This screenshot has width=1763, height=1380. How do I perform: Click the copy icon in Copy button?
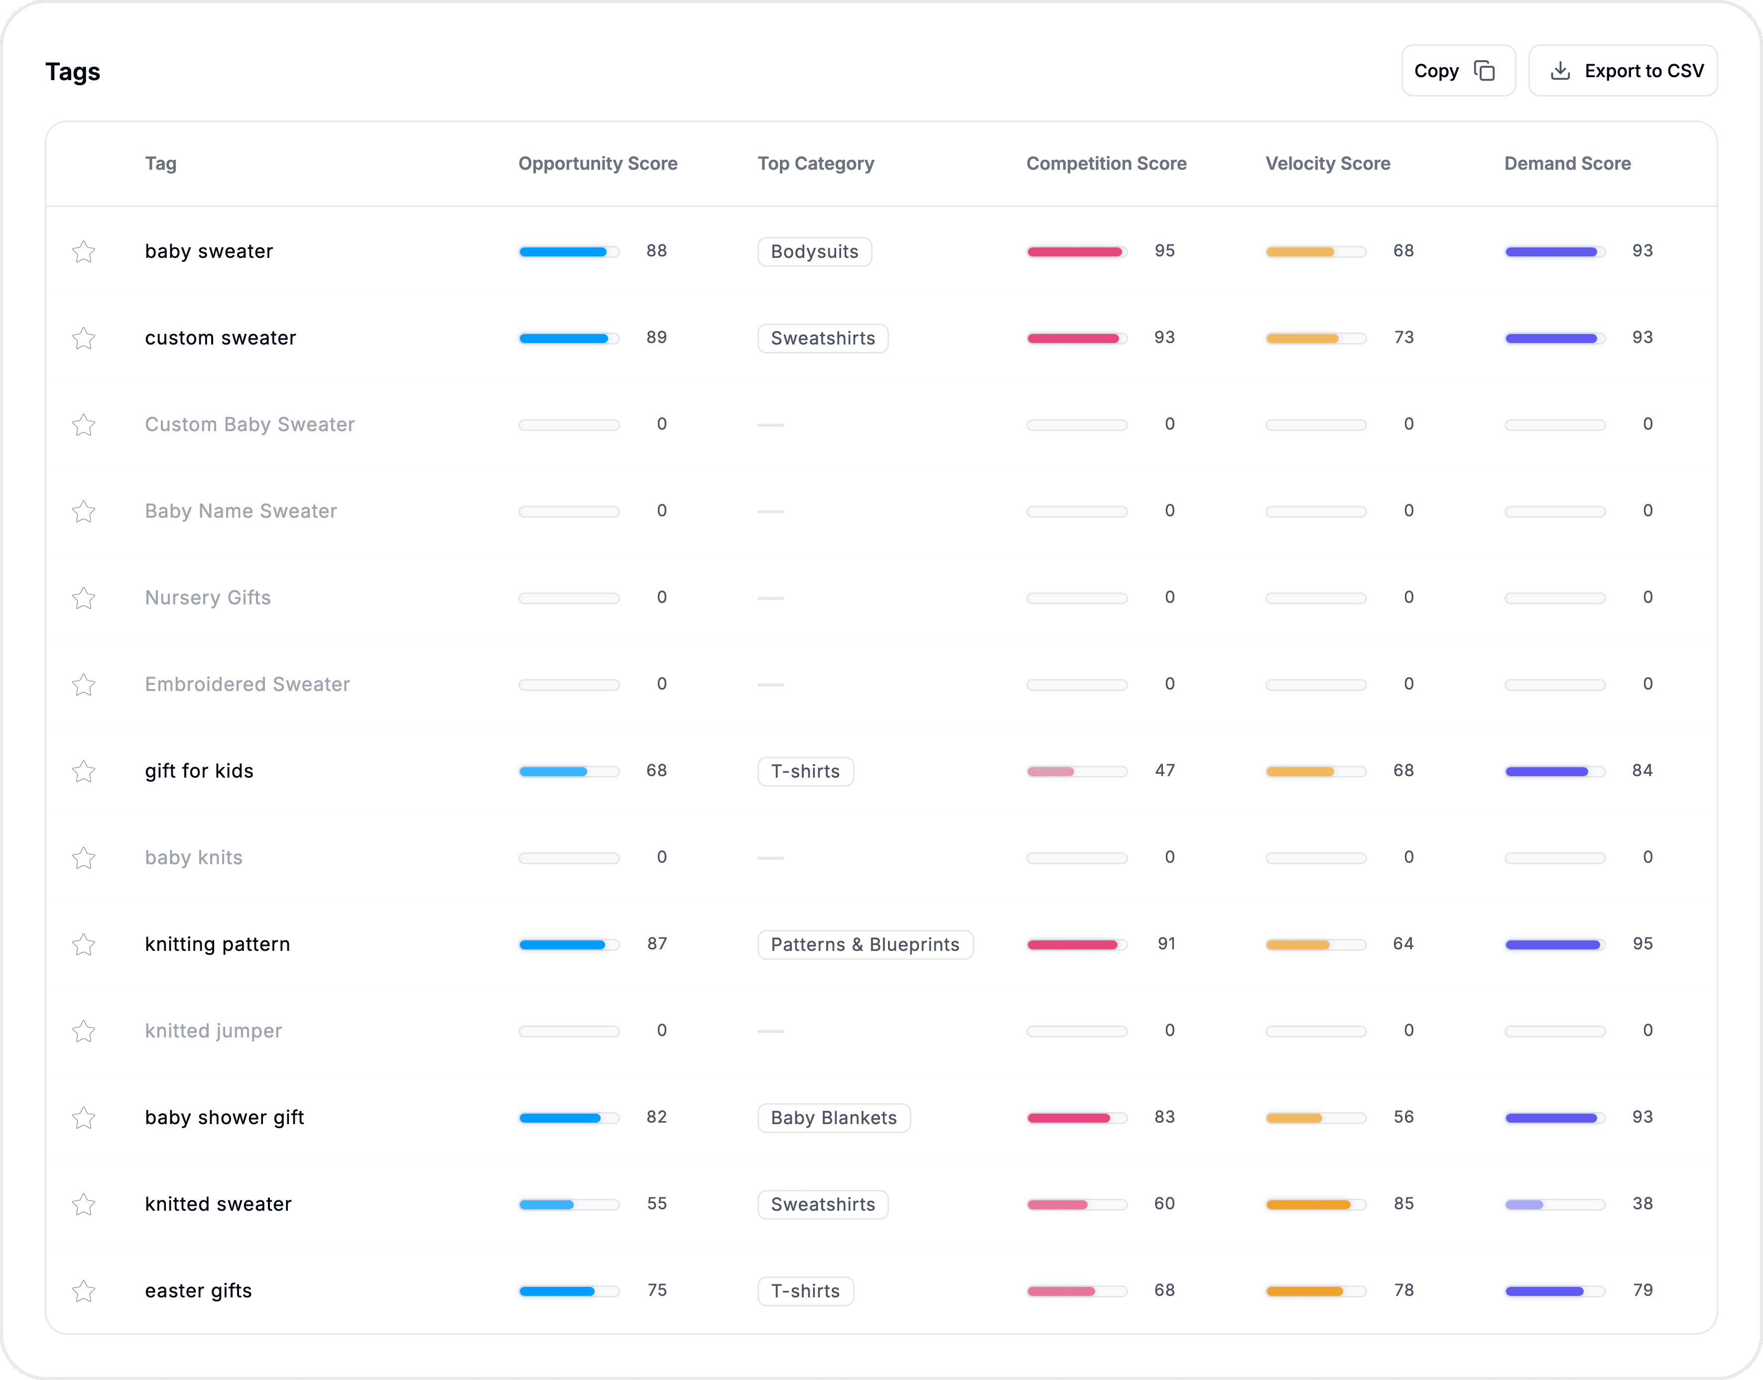pyautogui.click(x=1484, y=71)
